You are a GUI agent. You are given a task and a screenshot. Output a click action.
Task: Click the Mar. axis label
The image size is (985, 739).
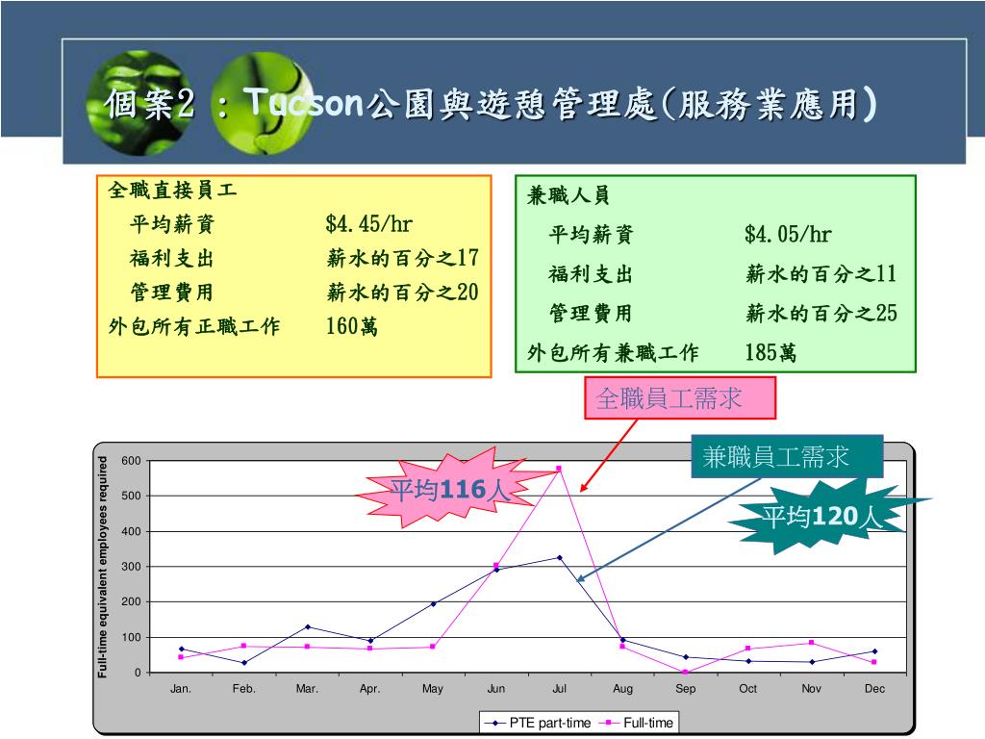[307, 689]
